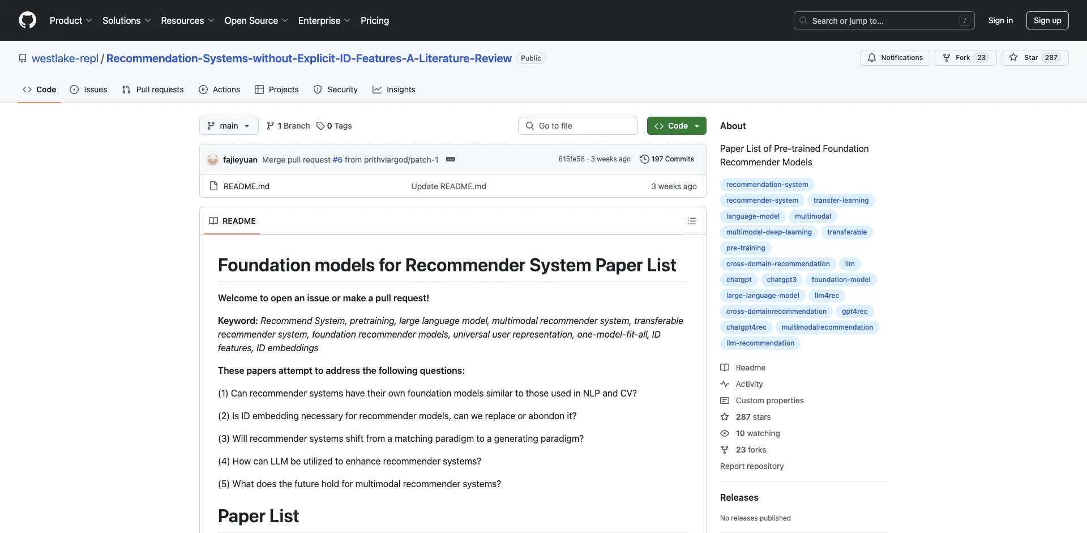Expand commit message ellipsis icon
The width and height of the screenshot is (1087, 533).
(x=451, y=159)
